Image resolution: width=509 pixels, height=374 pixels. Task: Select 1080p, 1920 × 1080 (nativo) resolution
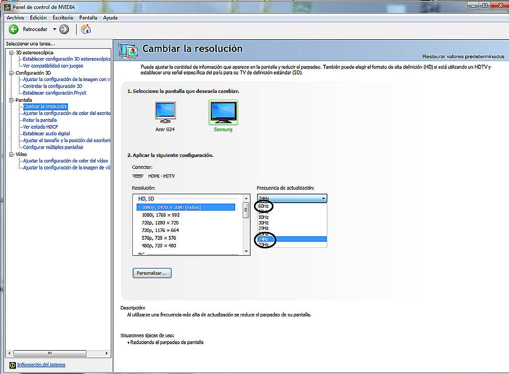(x=186, y=207)
